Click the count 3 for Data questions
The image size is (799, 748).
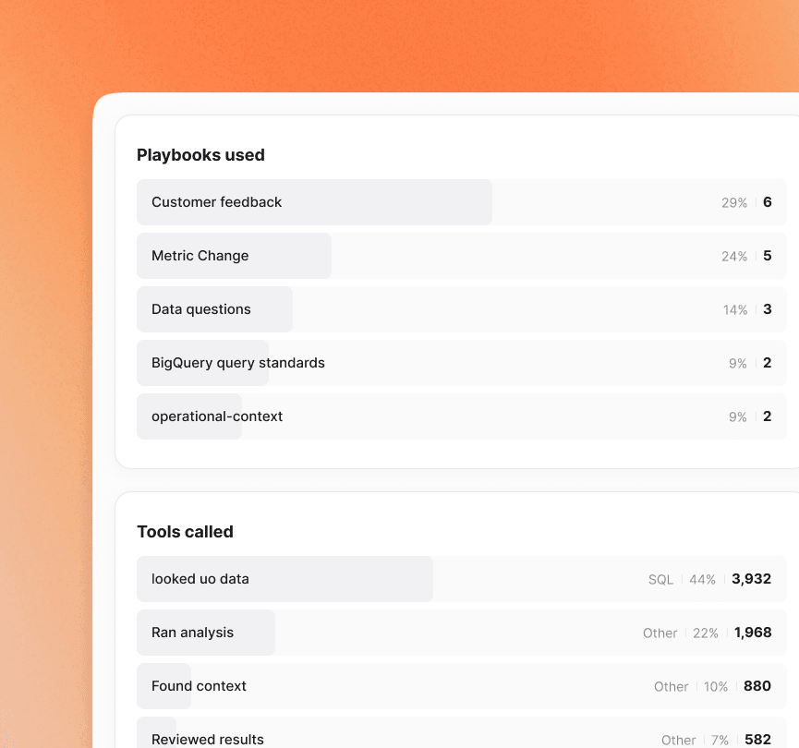767,309
